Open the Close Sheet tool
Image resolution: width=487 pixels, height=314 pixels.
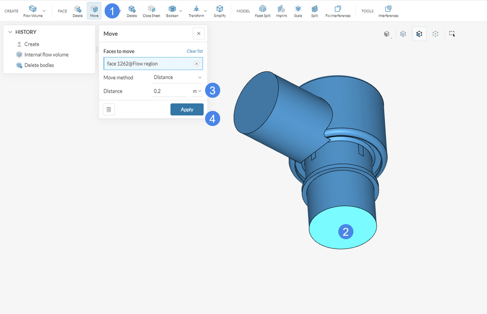(x=151, y=11)
